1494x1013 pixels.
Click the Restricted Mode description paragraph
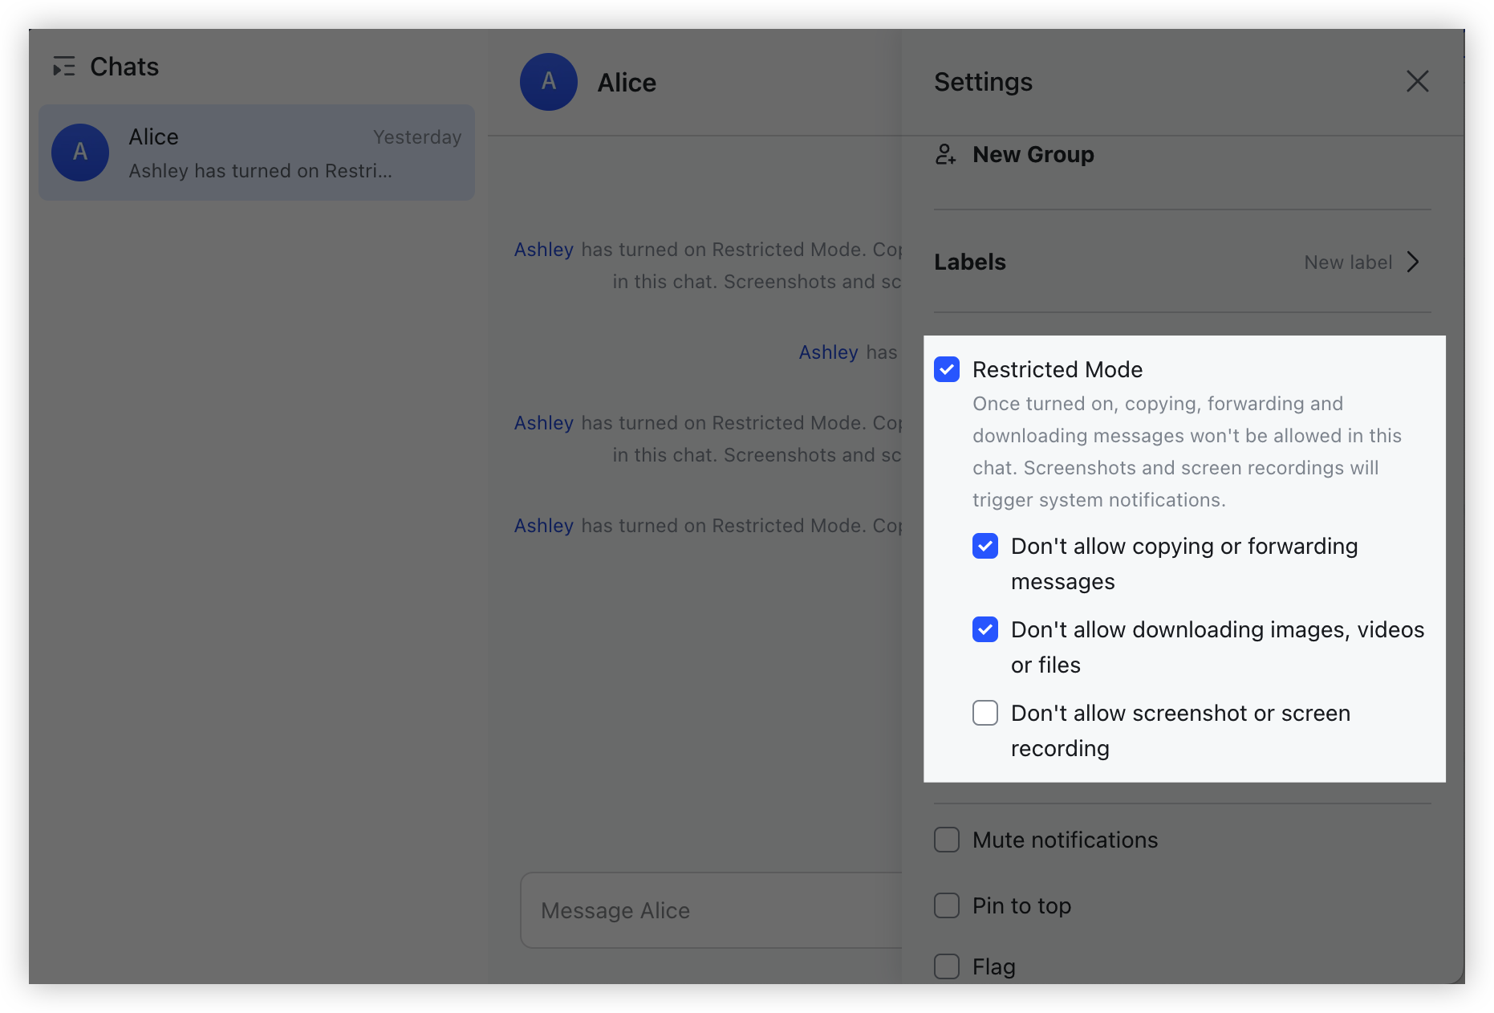(1187, 452)
